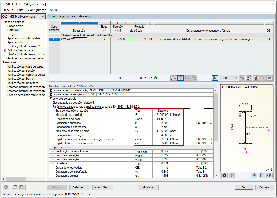Click the pick-member cursor icon
The height and width of the screenshot is (198, 277).
pyautogui.click(x=263, y=78)
